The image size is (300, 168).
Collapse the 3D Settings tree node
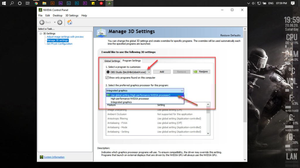coord(41,34)
